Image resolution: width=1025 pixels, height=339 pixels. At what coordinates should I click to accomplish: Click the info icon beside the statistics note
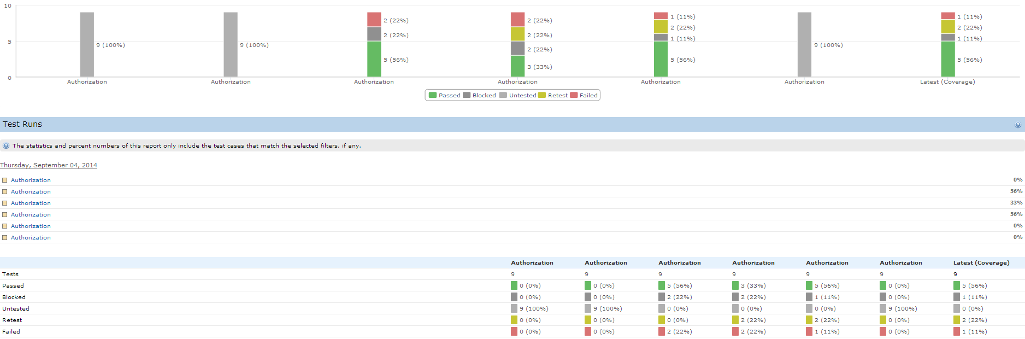pos(6,146)
